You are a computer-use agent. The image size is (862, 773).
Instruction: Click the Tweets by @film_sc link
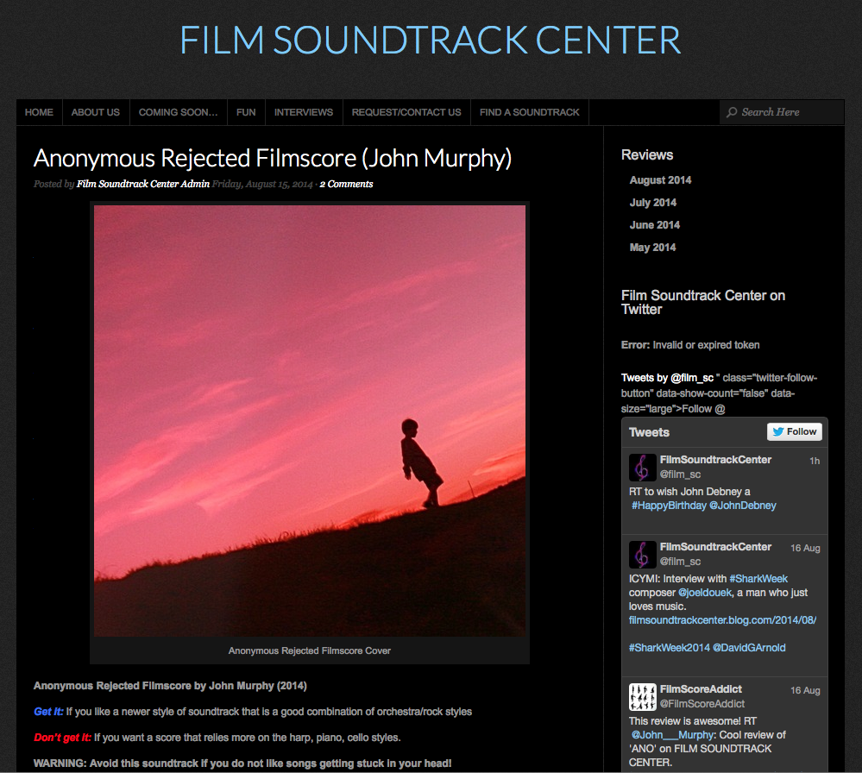pyautogui.click(x=667, y=378)
